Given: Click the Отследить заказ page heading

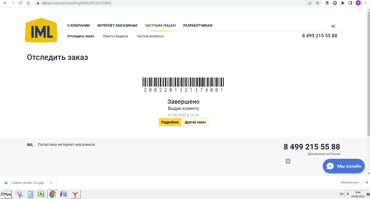Looking at the screenshot, I should click(x=57, y=57).
